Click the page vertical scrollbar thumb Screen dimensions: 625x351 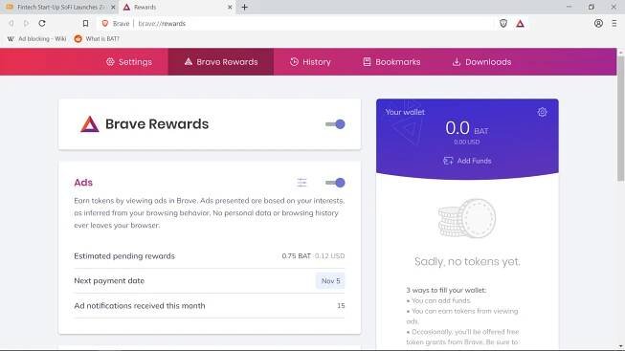(620, 118)
